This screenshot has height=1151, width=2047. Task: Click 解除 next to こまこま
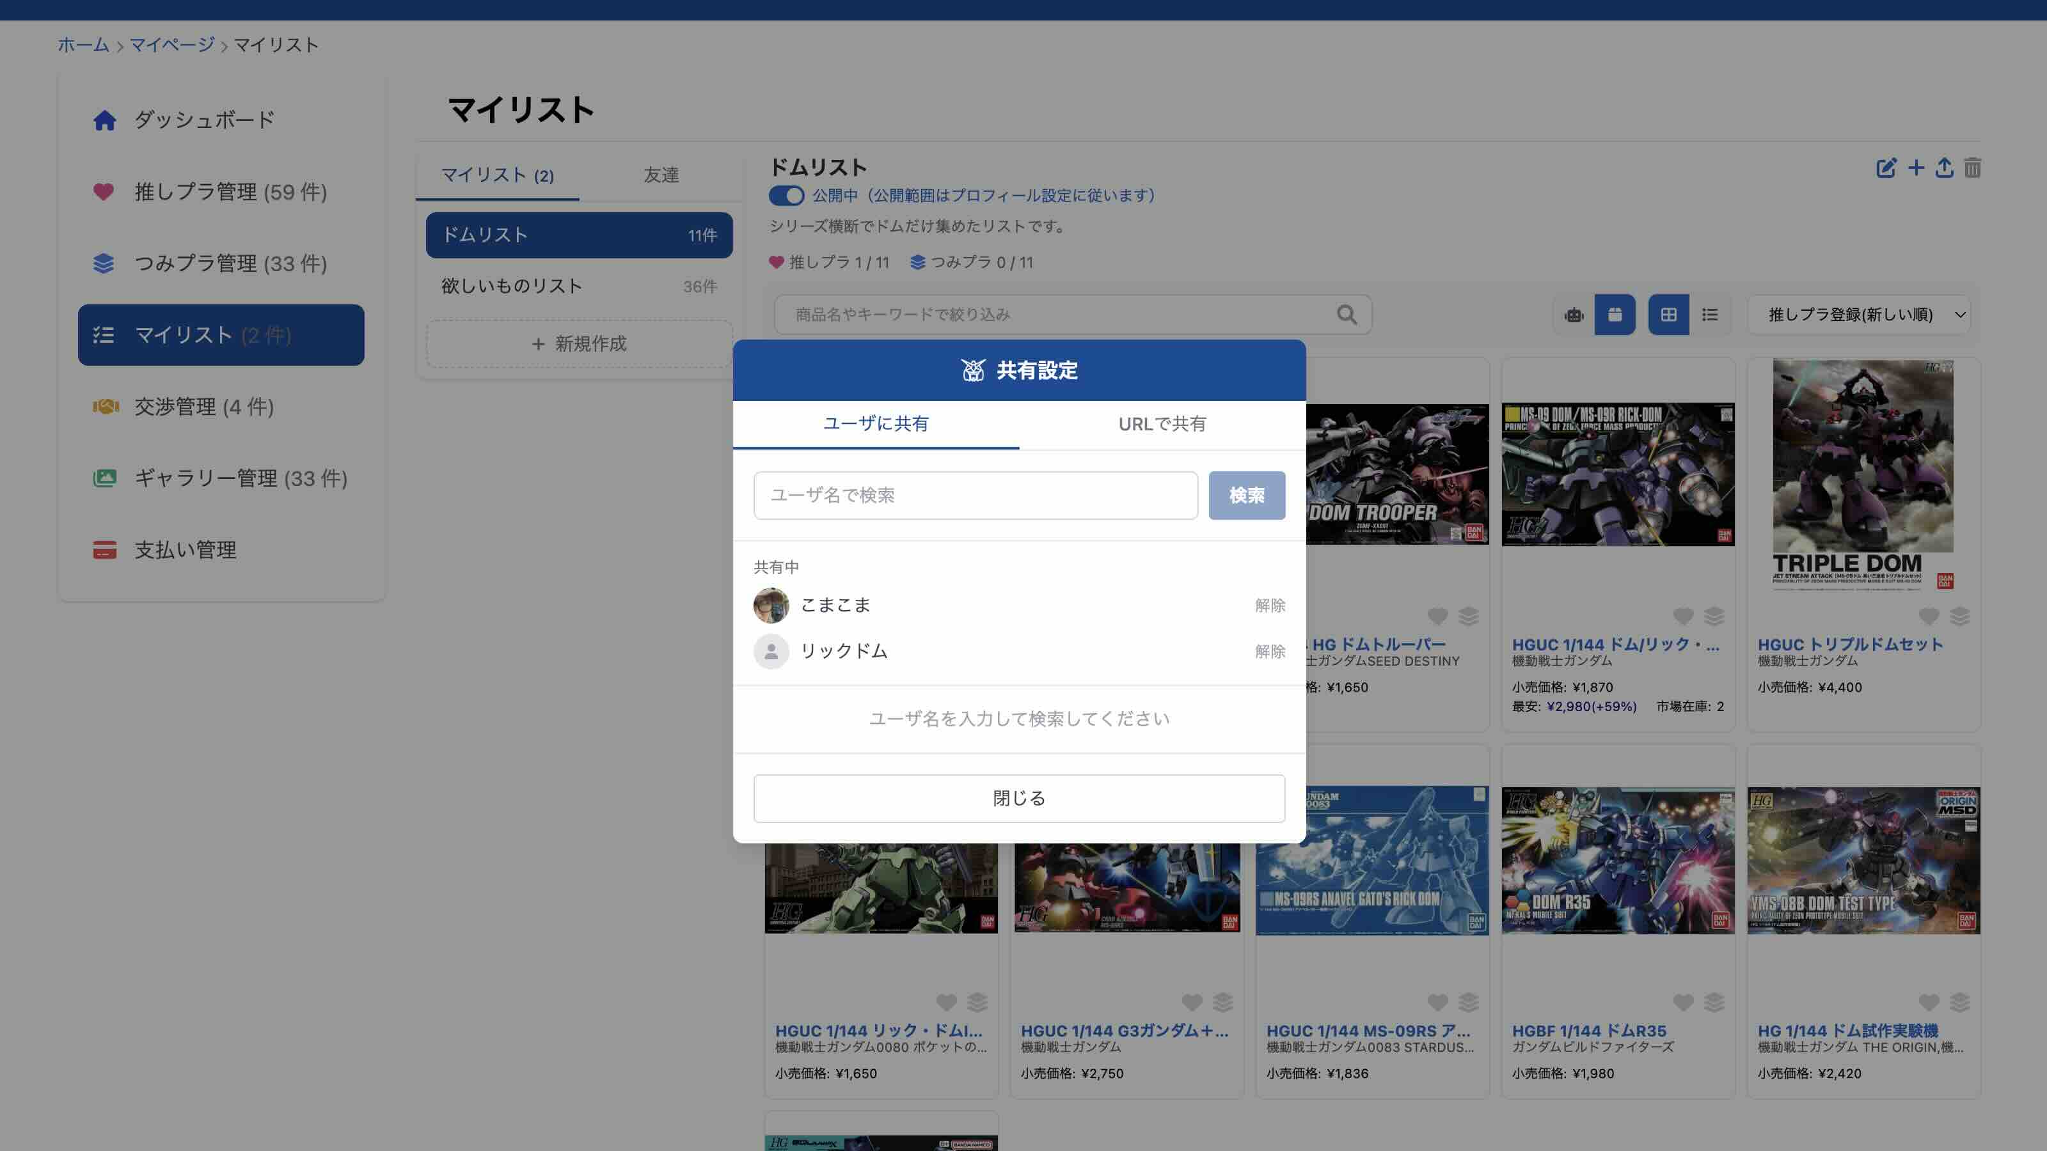click(x=1270, y=606)
